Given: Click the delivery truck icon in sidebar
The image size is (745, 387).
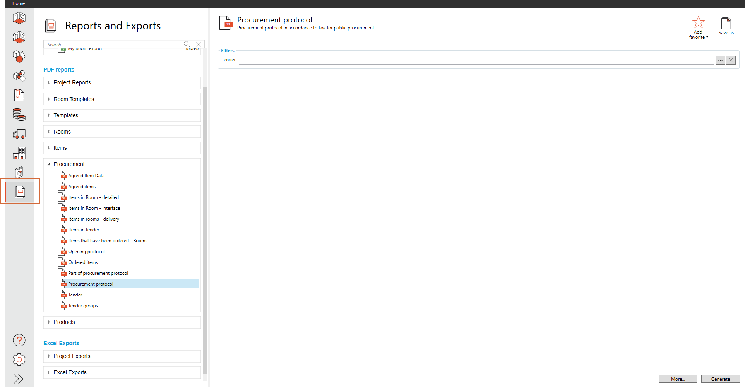Looking at the screenshot, I should click(19, 134).
